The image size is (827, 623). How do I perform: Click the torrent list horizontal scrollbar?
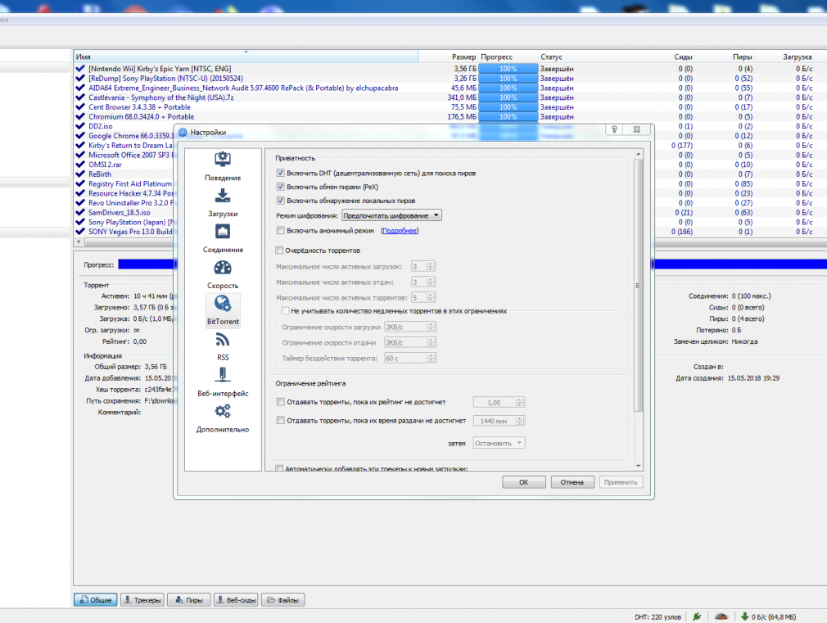coord(129,242)
